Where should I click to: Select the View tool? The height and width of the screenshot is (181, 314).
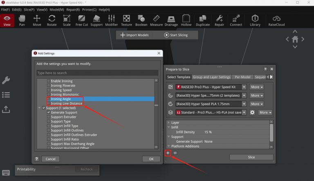click(7, 20)
